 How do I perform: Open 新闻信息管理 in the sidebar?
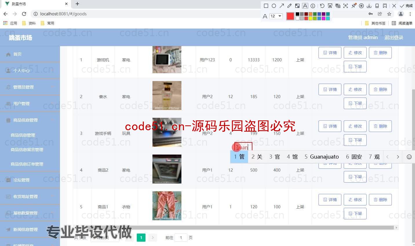point(30,230)
